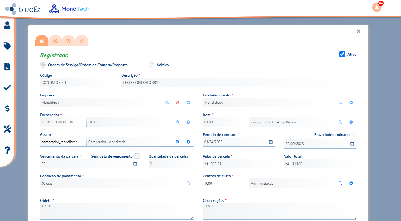The width and height of the screenshot is (401, 221).
Task: Switch to the settings gears tab
Action: (55, 41)
